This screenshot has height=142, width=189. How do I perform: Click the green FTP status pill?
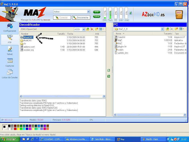(97, 12)
